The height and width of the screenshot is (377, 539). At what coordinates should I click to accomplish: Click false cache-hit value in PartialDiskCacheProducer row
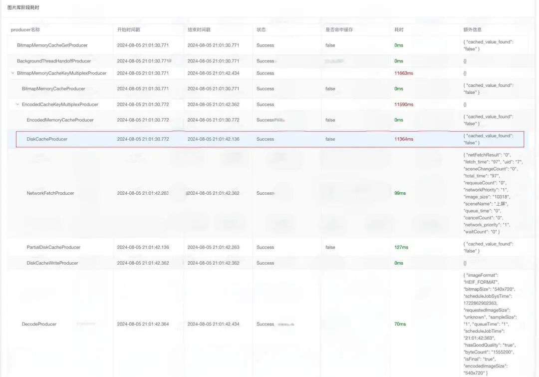pos(330,247)
